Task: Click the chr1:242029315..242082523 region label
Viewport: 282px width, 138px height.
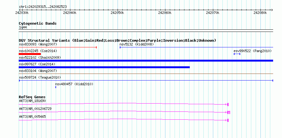Action: point(43,7)
